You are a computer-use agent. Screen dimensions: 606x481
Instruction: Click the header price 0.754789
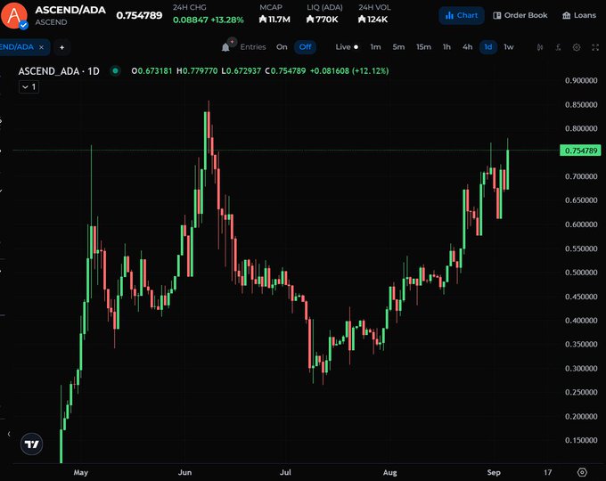[139, 15]
